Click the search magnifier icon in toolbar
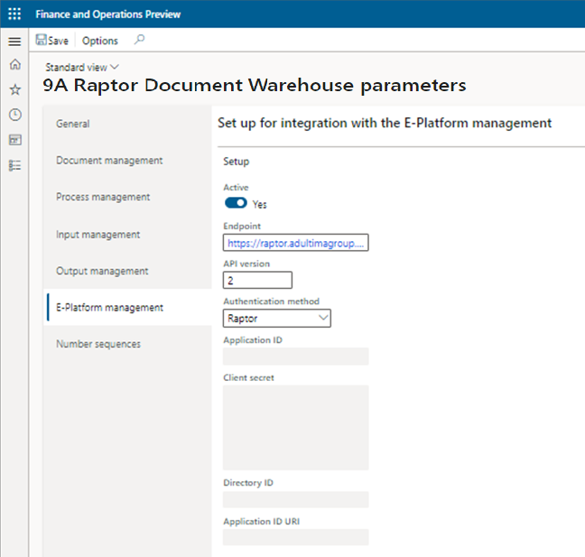The width and height of the screenshot is (585, 557). [138, 41]
